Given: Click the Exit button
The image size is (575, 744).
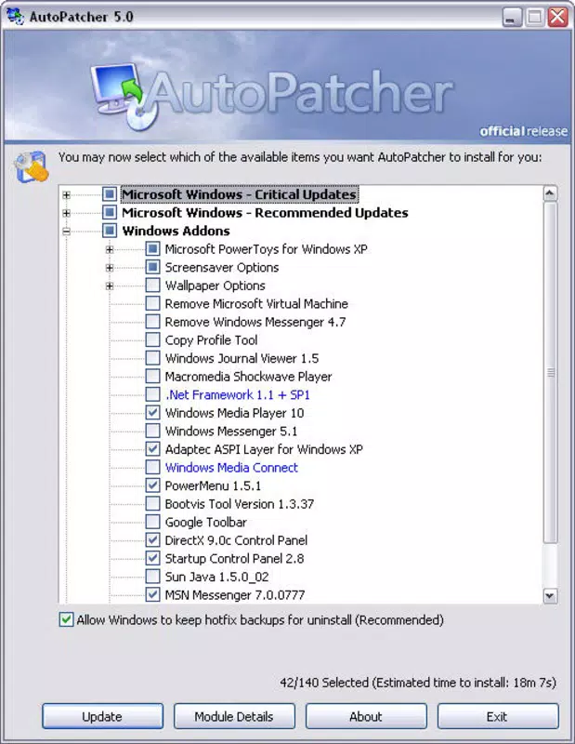Looking at the screenshot, I should (498, 716).
